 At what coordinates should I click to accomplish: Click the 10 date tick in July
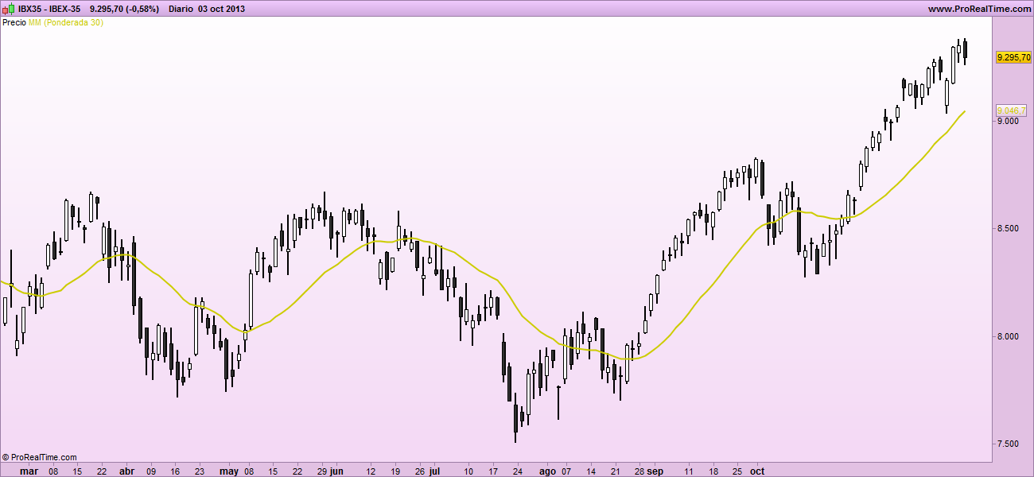coord(468,471)
